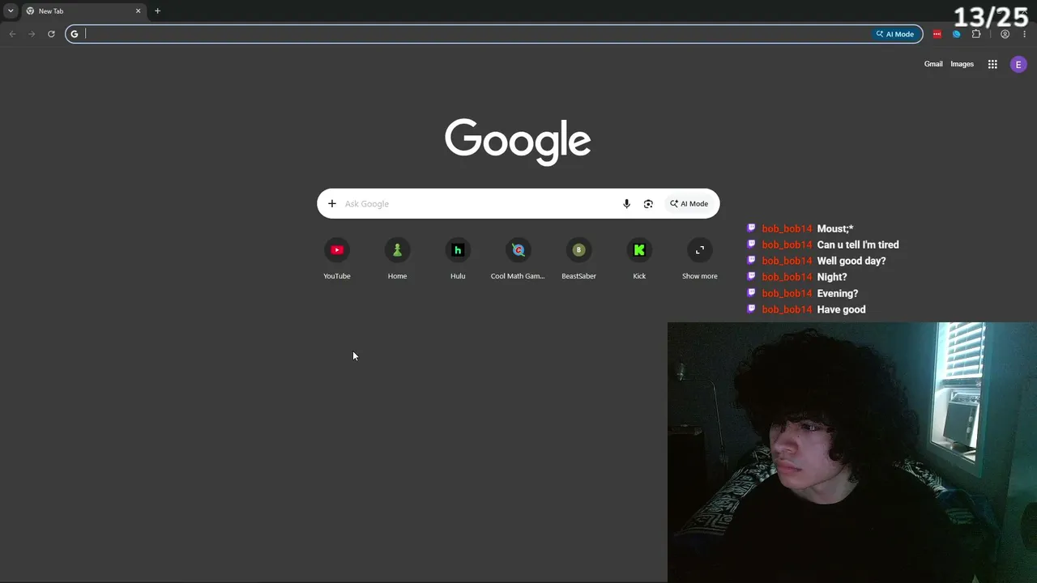Open the Gmail link
Viewport: 1037px width, 583px height.
[933, 64]
